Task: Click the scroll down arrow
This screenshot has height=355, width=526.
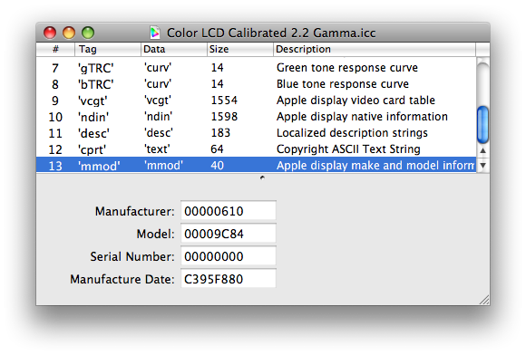Action: click(482, 165)
